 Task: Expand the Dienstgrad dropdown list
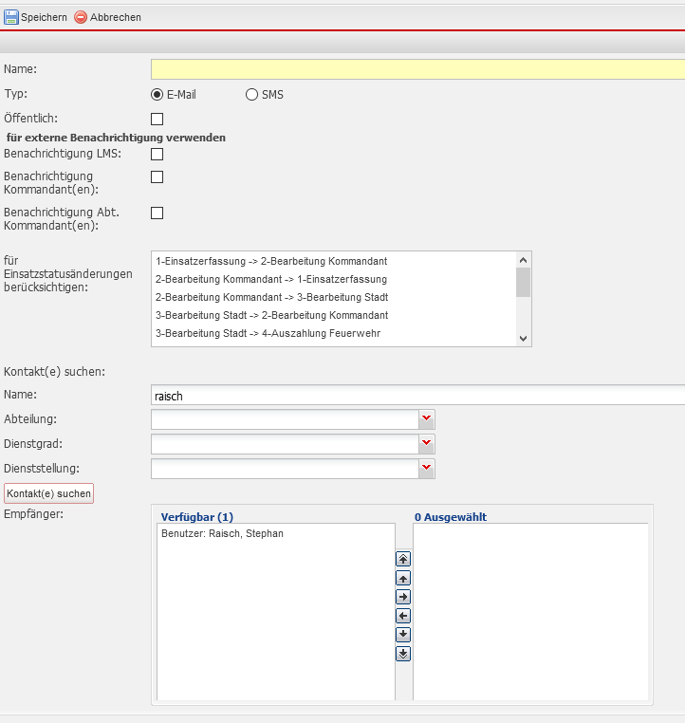pos(426,443)
